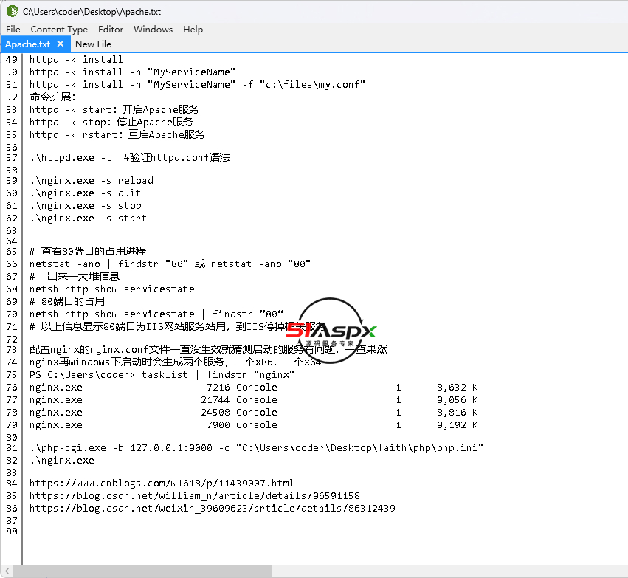Viewport: 628px width, 578px height.
Task: Click line '.\nginx.exe -s start'
Action: (88, 219)
